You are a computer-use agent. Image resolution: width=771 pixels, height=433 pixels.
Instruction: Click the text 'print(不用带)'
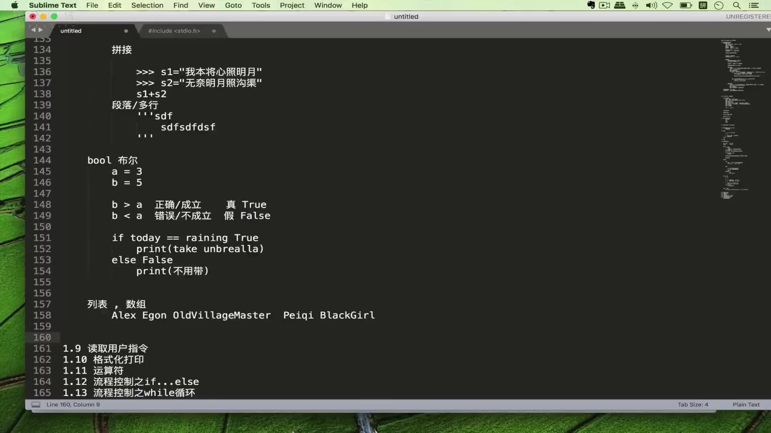click(x=173, y=271)
